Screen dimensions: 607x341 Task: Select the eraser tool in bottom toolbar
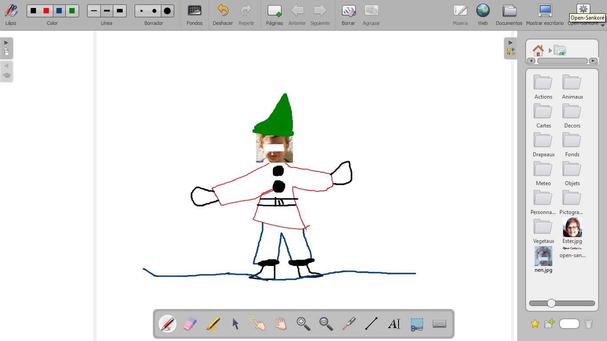point(190,324)
